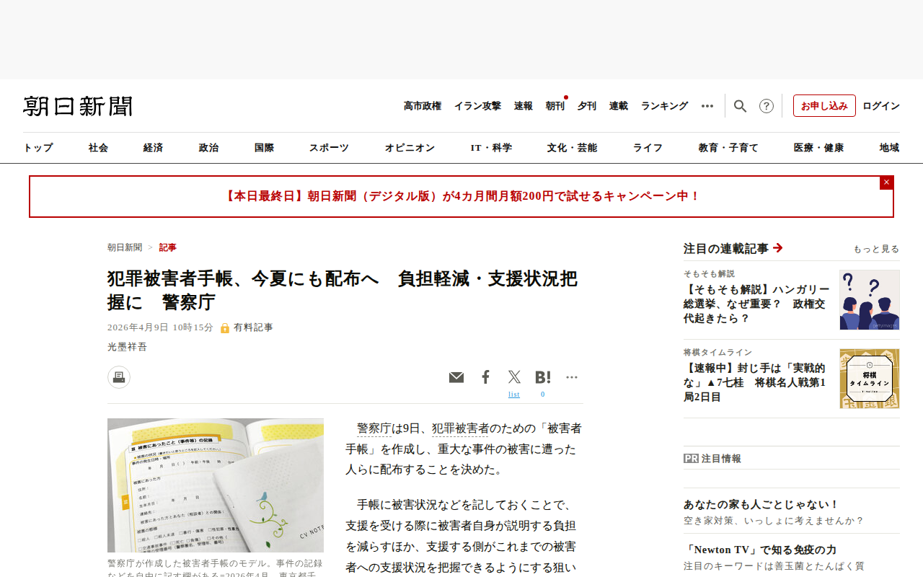Select オピニオン navigation tab

pos(410,148)
